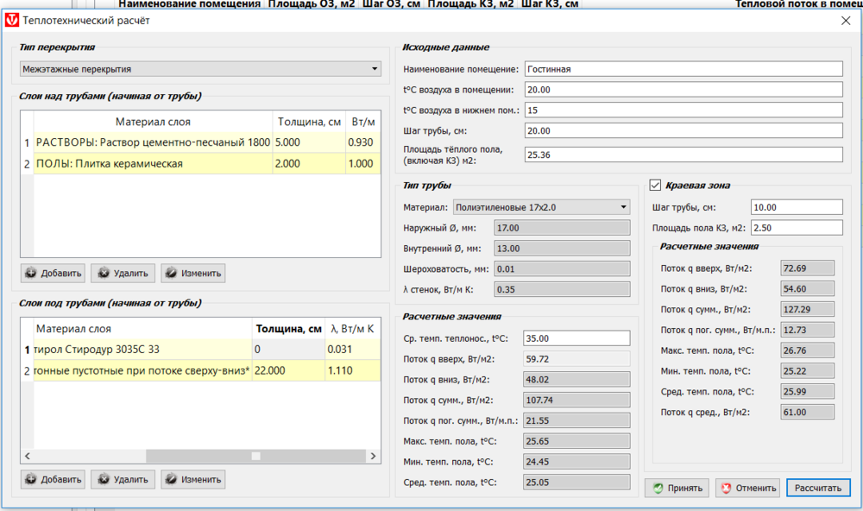The image size is (863, 511).
Task: Click the Толщина, см column header in lower table
Action: (288, 329)
